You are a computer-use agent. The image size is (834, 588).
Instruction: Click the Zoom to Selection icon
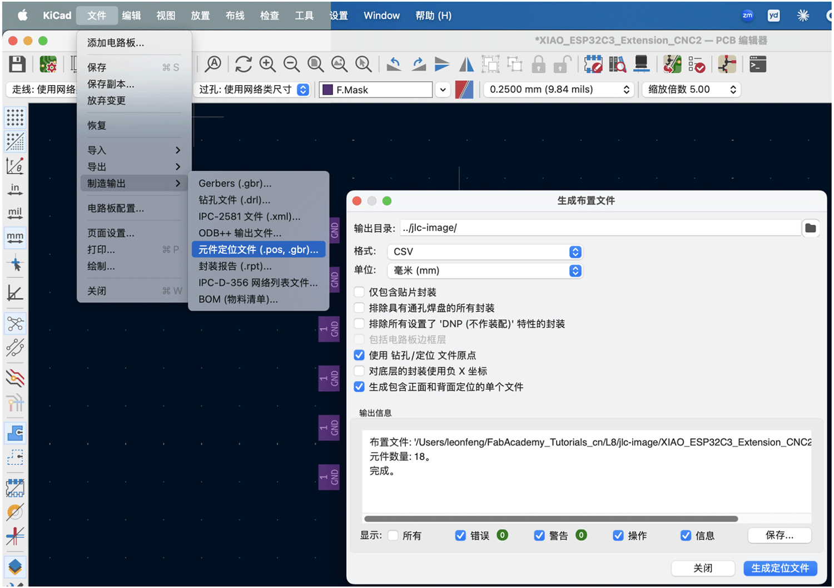[x=364, y=65]
